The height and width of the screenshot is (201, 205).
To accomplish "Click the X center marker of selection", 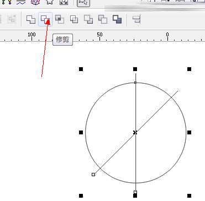I will [x=135, y=133].
